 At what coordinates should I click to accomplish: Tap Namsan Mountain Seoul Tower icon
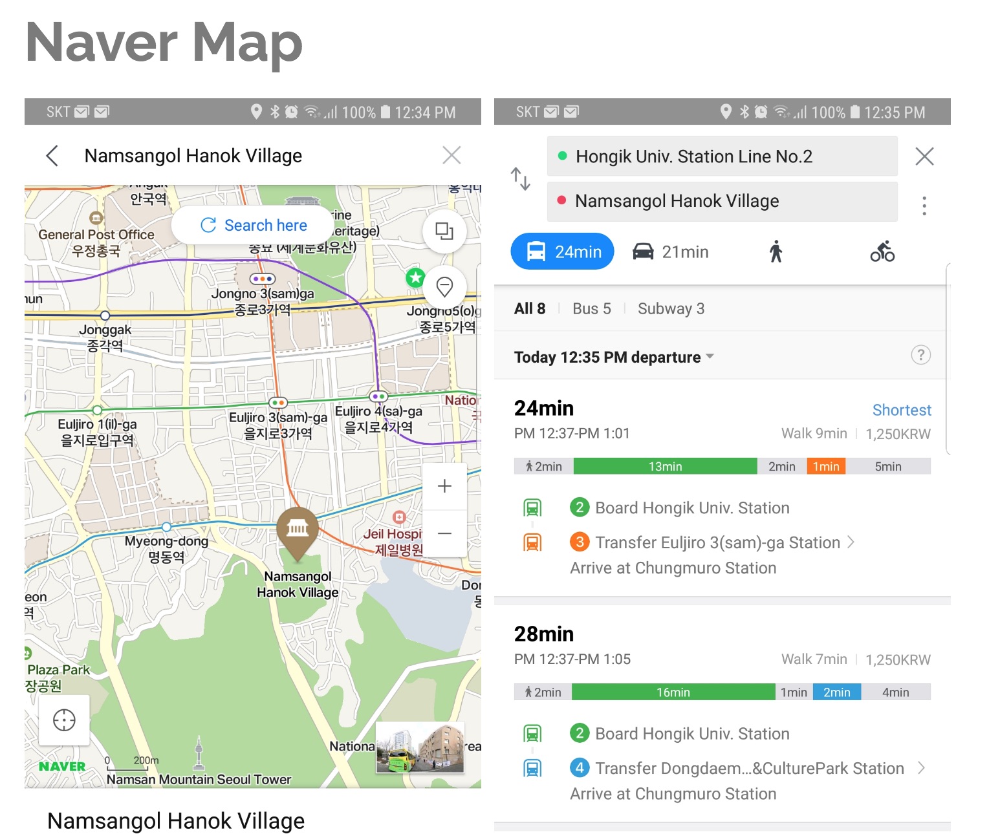tap(199, 753)
